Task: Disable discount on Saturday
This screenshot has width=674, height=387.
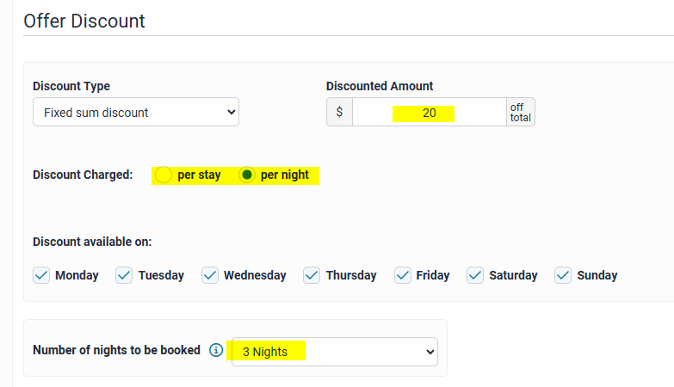Action: coord(475,275)
